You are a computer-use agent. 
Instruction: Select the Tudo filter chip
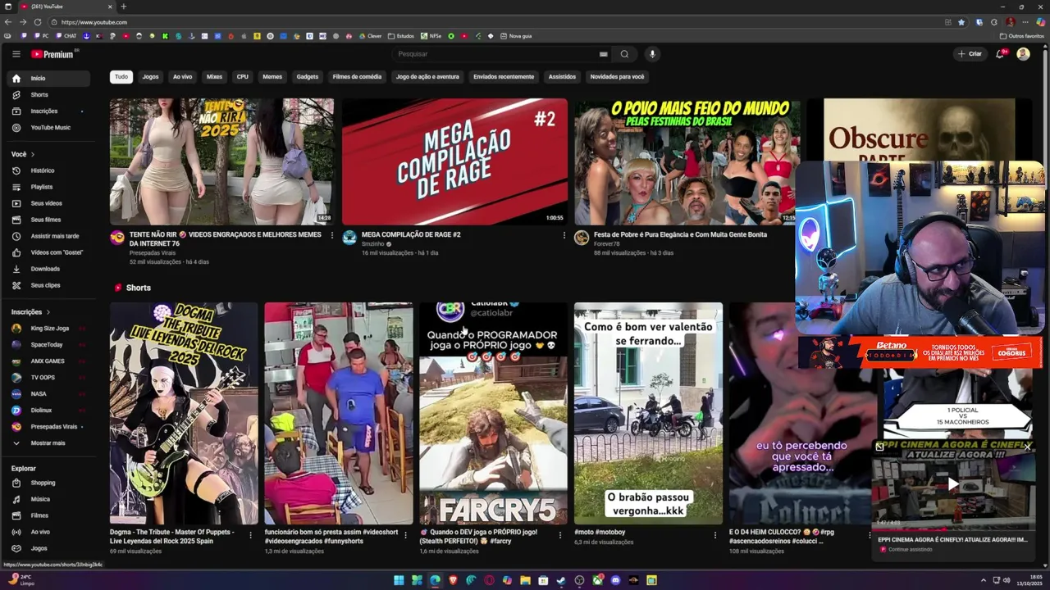point(121,77)
